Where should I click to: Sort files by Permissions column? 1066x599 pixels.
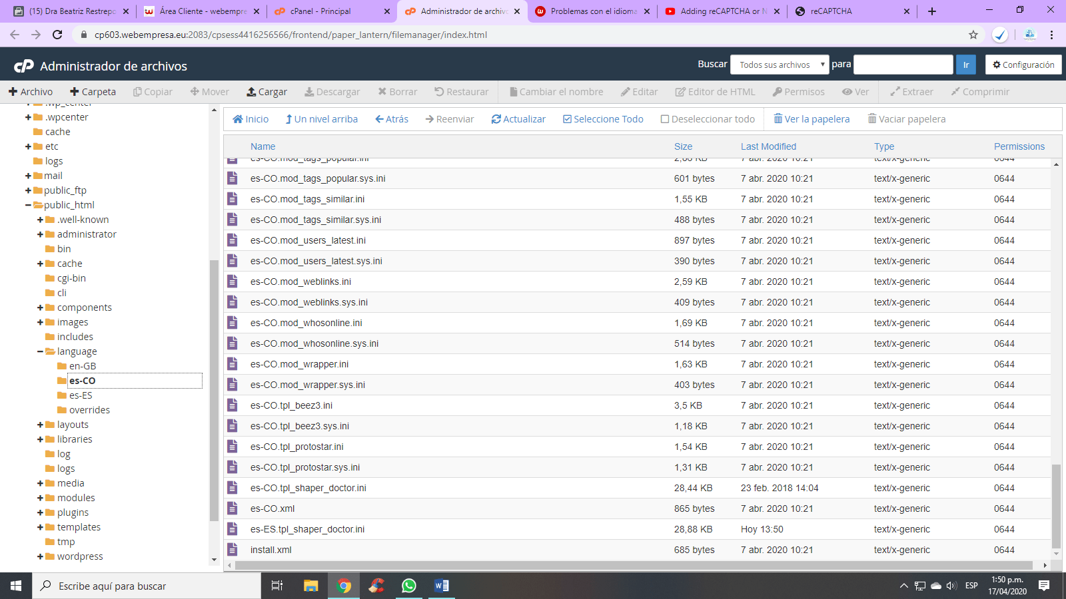point(1019,146)
